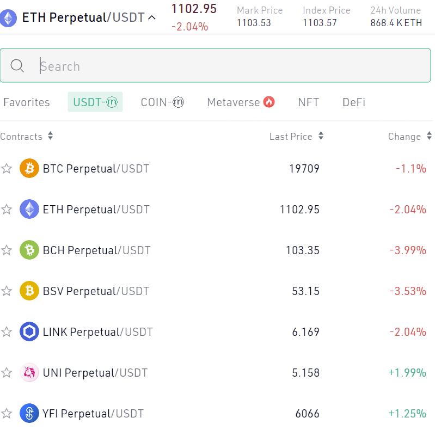This screenshot has width=435, height=430.
Task: Click the YFI coin icon
Action: click(29, 414)
